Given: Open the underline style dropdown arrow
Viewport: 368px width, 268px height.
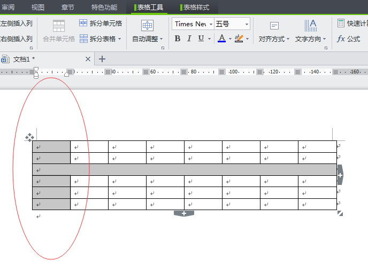Looking at the screenshot, I should (x=209, y=39).
